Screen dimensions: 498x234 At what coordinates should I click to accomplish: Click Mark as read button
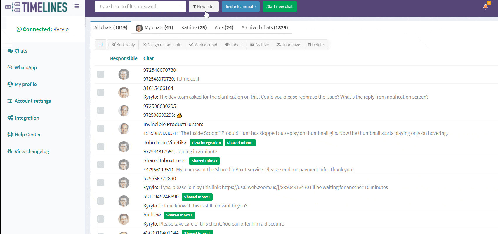tap(203, 45)
